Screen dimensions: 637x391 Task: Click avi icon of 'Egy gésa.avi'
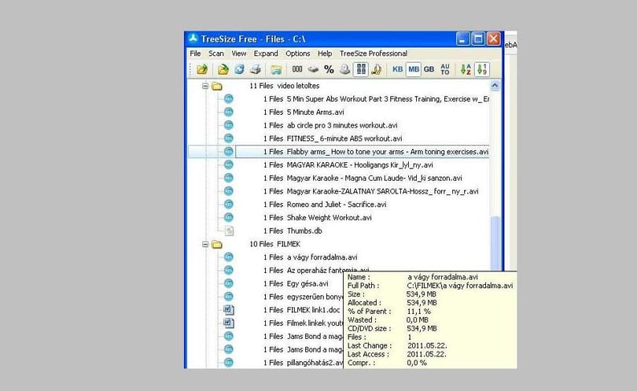point(229,284)
